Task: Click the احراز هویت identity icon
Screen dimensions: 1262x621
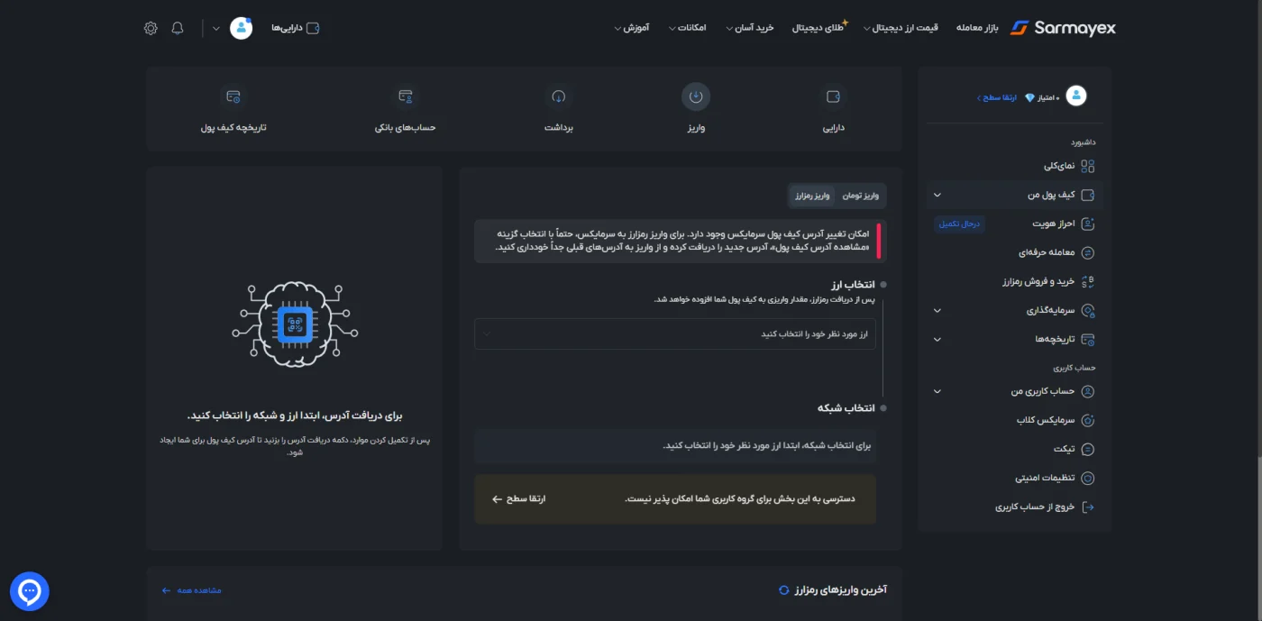Action: click(x=1088, y=224)
